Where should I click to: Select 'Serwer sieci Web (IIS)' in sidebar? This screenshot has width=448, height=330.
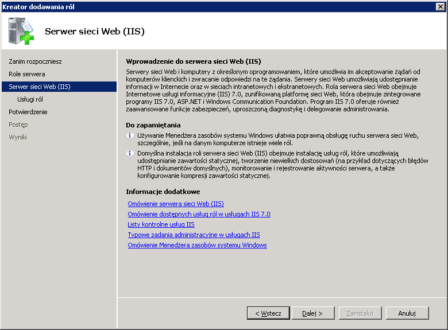coord(59,87)
